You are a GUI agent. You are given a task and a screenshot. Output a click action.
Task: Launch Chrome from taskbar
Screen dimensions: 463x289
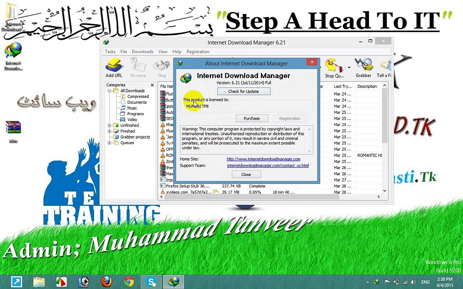129,282
